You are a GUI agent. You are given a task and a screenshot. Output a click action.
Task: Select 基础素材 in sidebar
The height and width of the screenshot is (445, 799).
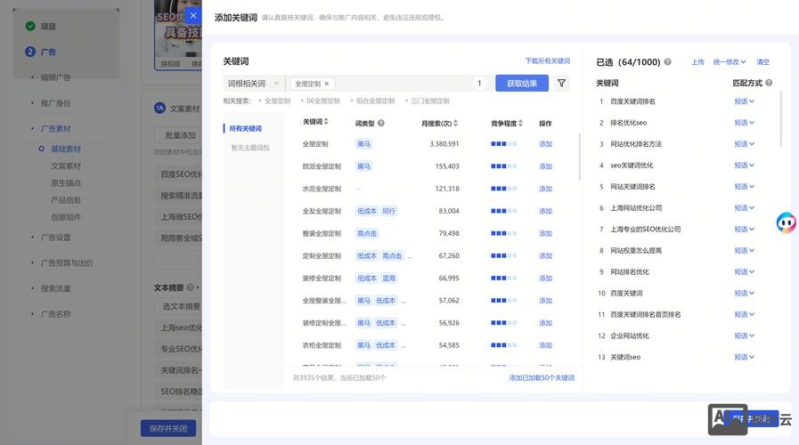click(66, 149)
